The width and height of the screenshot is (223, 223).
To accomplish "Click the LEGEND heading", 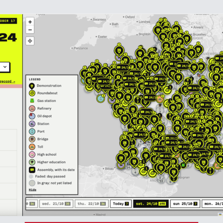I will (x=35, y=80).
